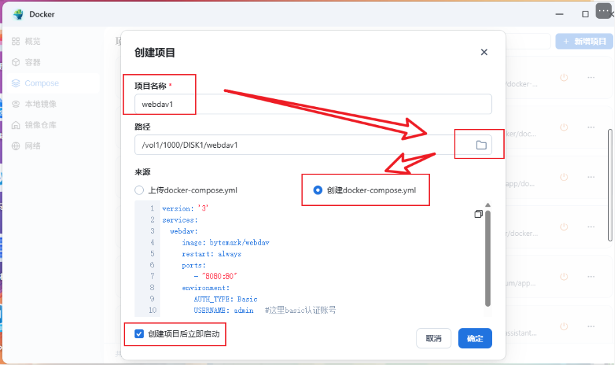The image size is (615, 365).
Task: Click the Compose layers icon
Action: click(x=15, y=83)
